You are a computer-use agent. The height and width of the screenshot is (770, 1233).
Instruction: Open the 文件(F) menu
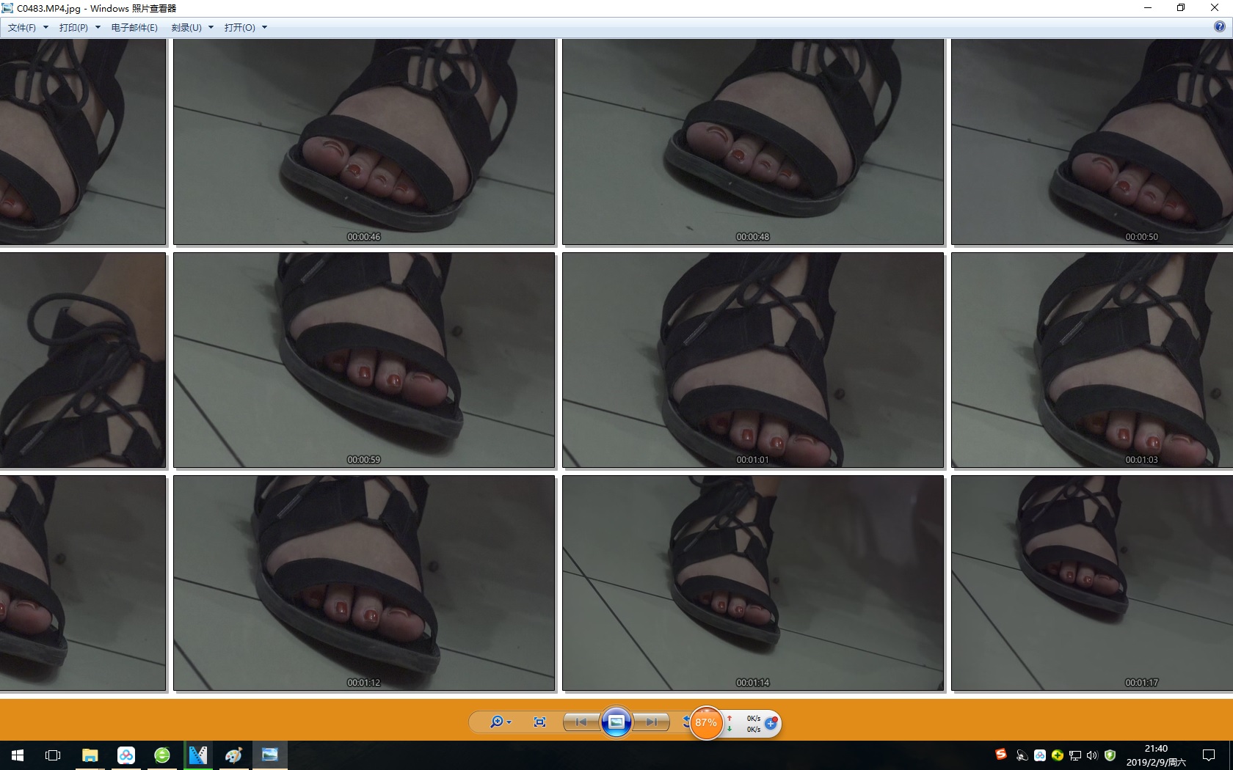tap(28, 28)
